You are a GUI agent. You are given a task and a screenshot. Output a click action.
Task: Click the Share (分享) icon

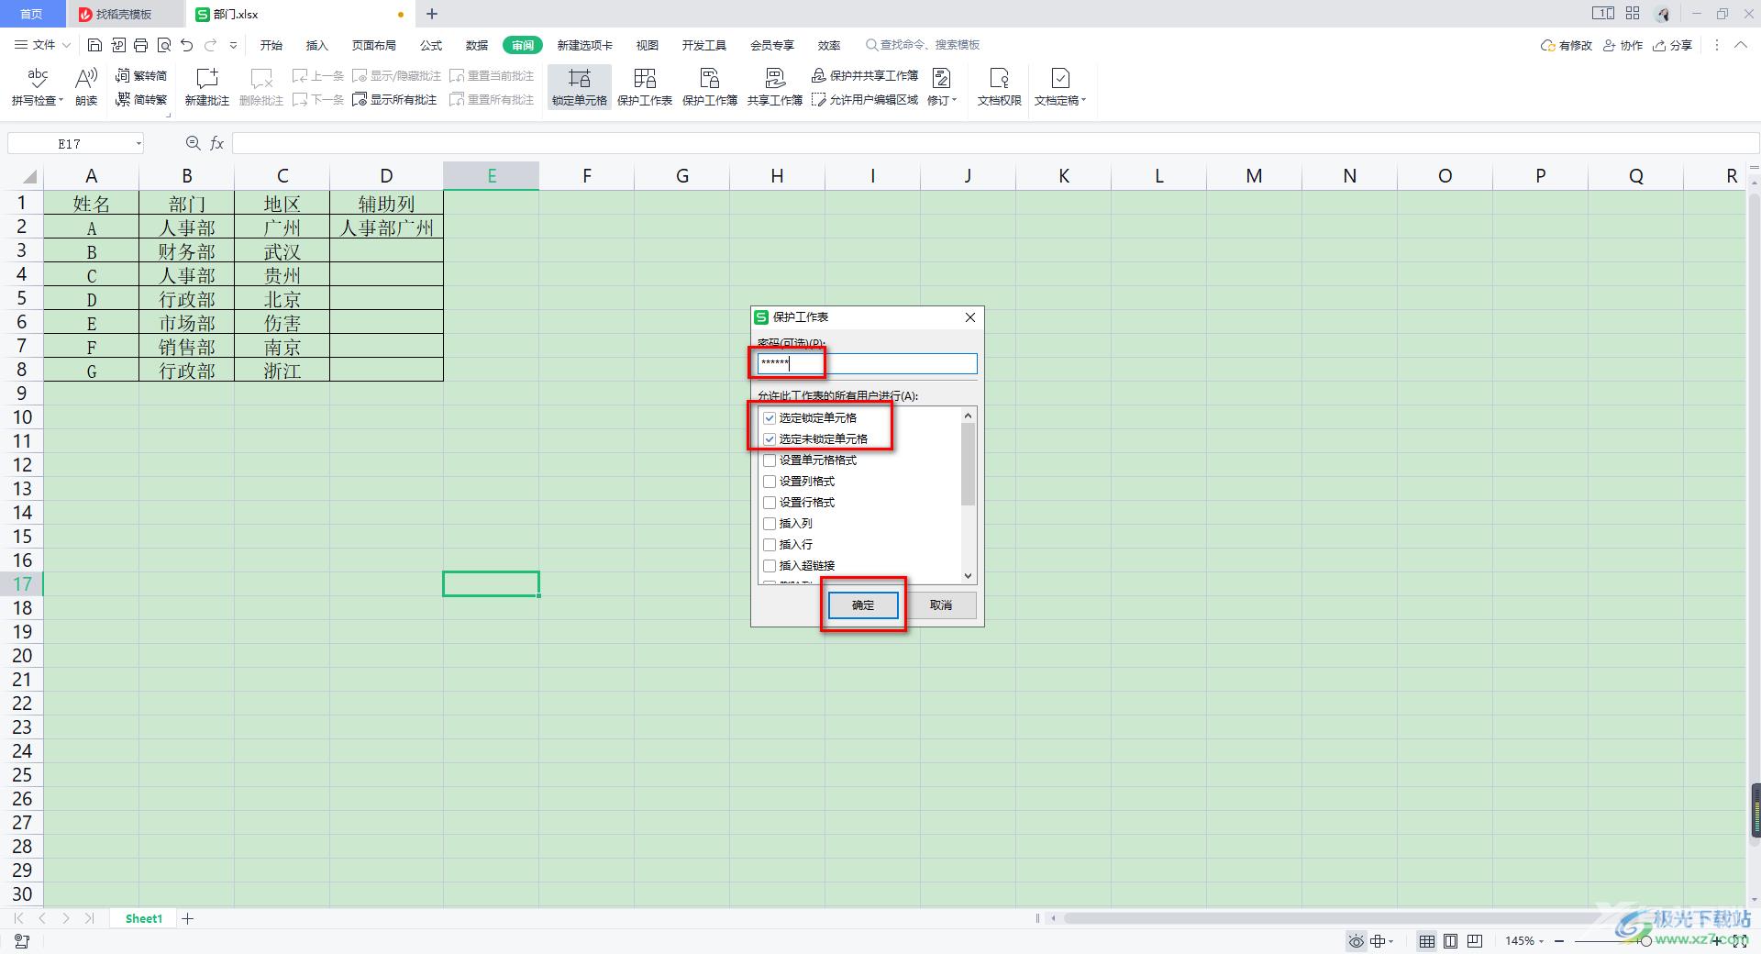coord(1672,45)
